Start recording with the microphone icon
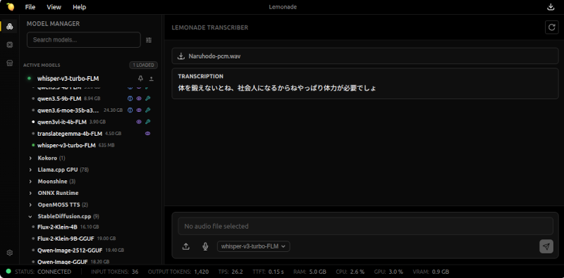The width and height of the screenshot is (564, 278). tap(205, 246)
